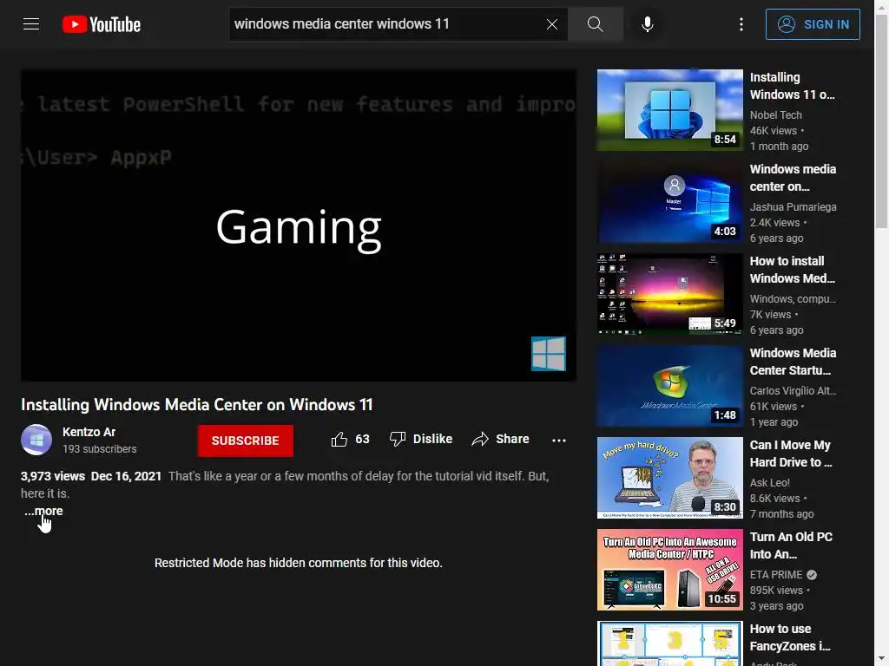Image resolution: width=889 pixels, height=666 pixels.
Task: Open Nobel Tech Windows 11 video thumbnail
Action: 669,110
